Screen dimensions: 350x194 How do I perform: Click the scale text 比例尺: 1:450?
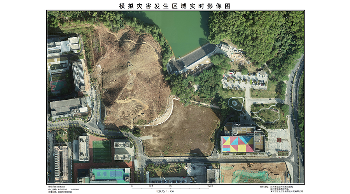point(165,191)
